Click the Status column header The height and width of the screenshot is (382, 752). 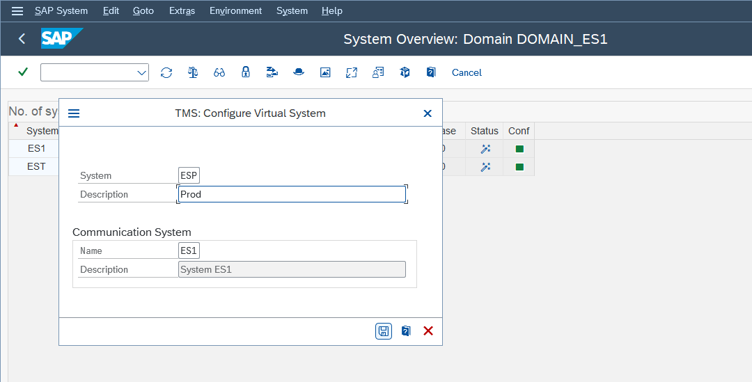pyautogui.click(x=485, y=131)
